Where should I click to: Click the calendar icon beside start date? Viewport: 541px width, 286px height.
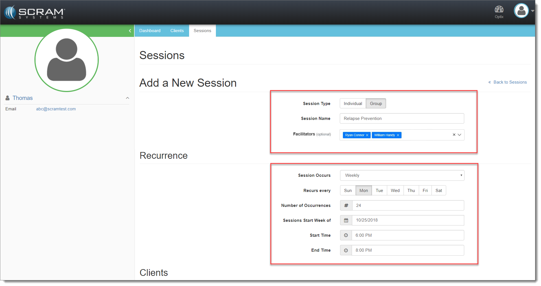[x=346, y=220]
